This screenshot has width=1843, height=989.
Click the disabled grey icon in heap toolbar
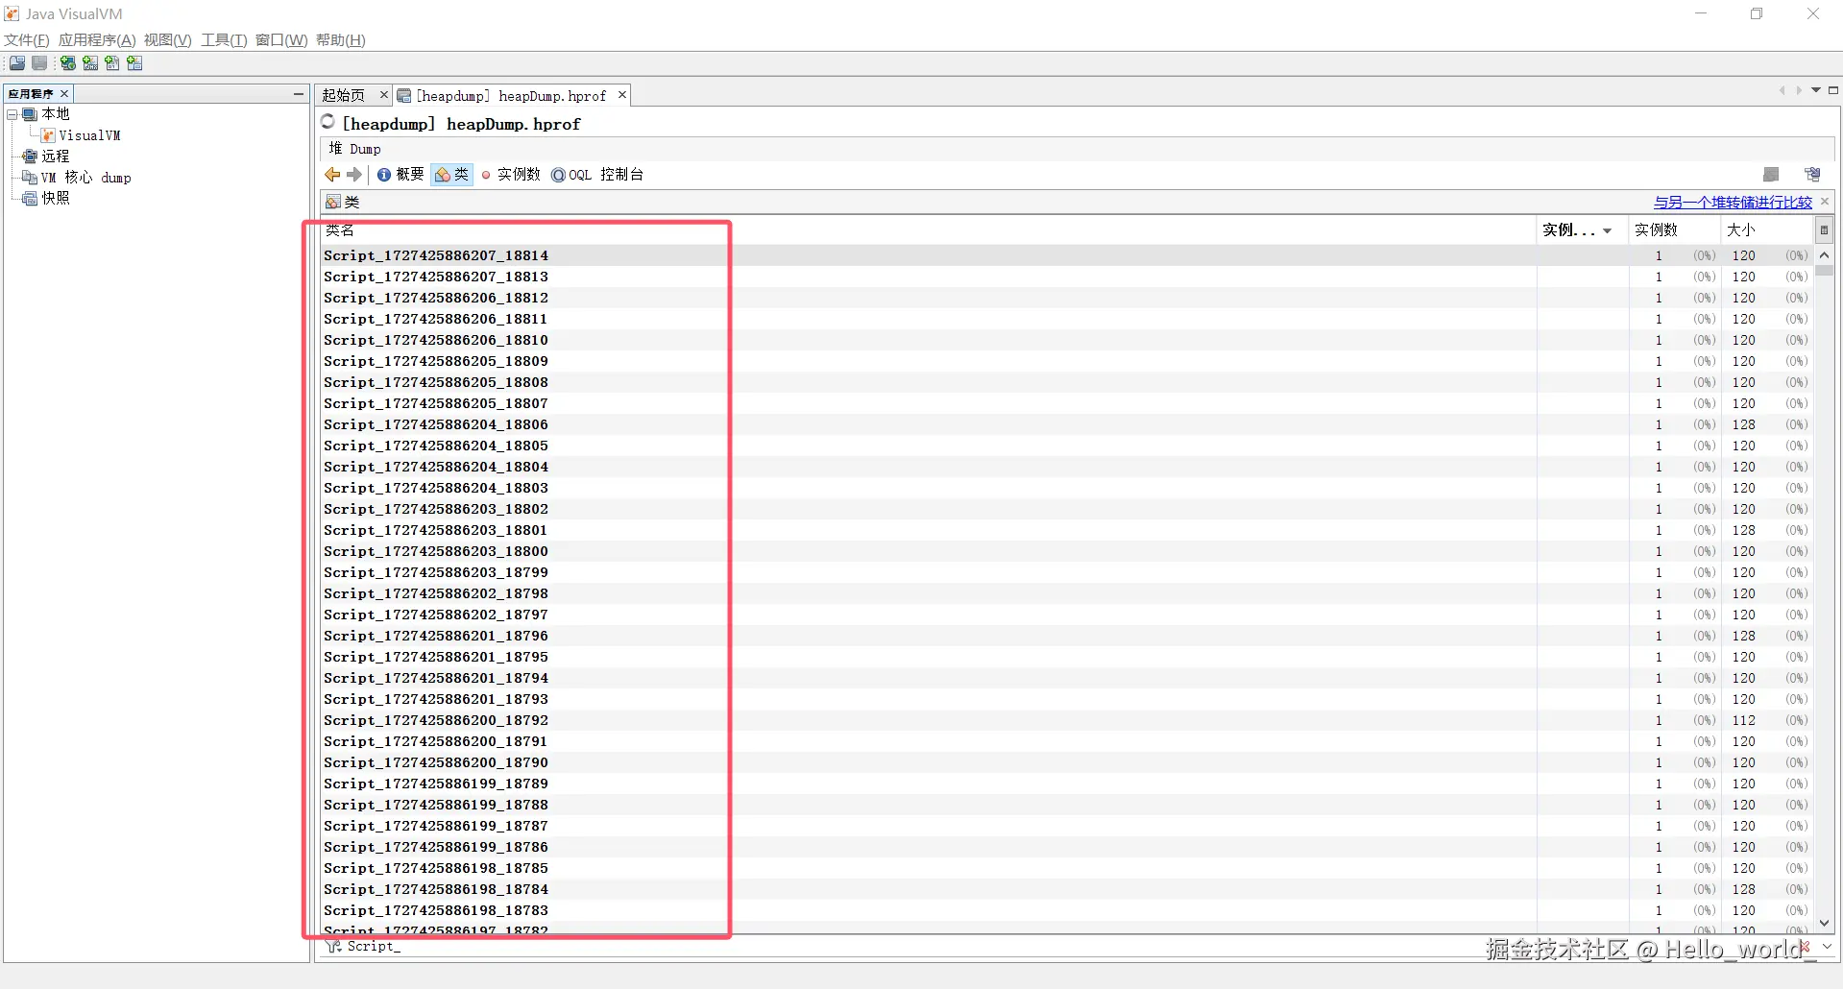[x=1771, y=174]
